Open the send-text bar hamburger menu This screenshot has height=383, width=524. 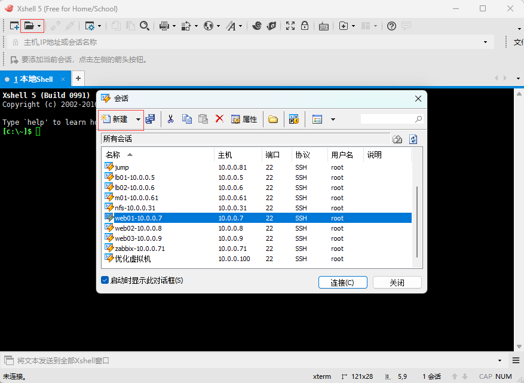click(516, 360)
